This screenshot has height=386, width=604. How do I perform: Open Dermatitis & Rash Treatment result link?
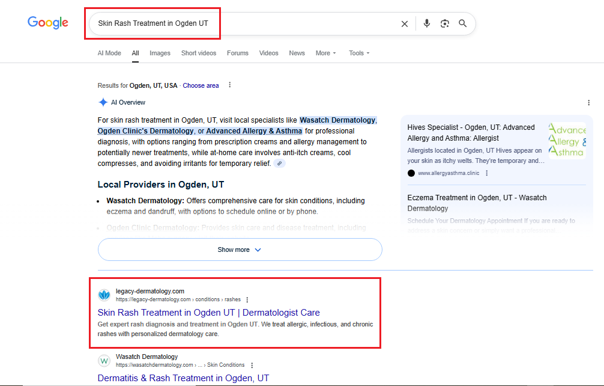(183, 378)
